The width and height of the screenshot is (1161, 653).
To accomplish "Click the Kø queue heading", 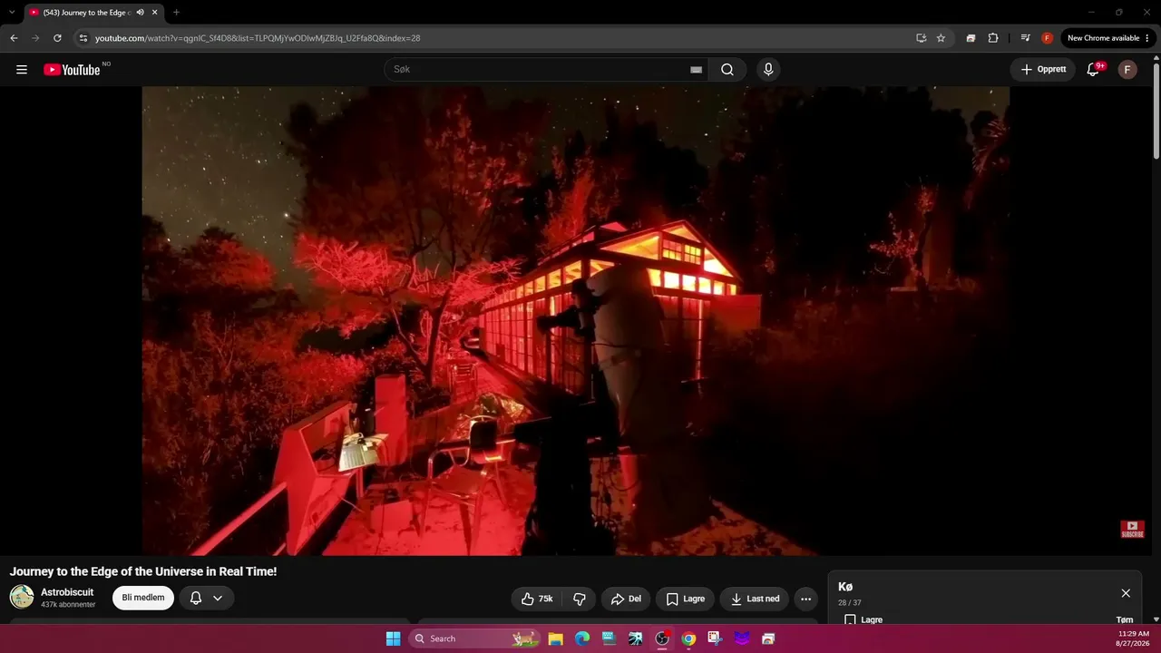I will [845, 587].
